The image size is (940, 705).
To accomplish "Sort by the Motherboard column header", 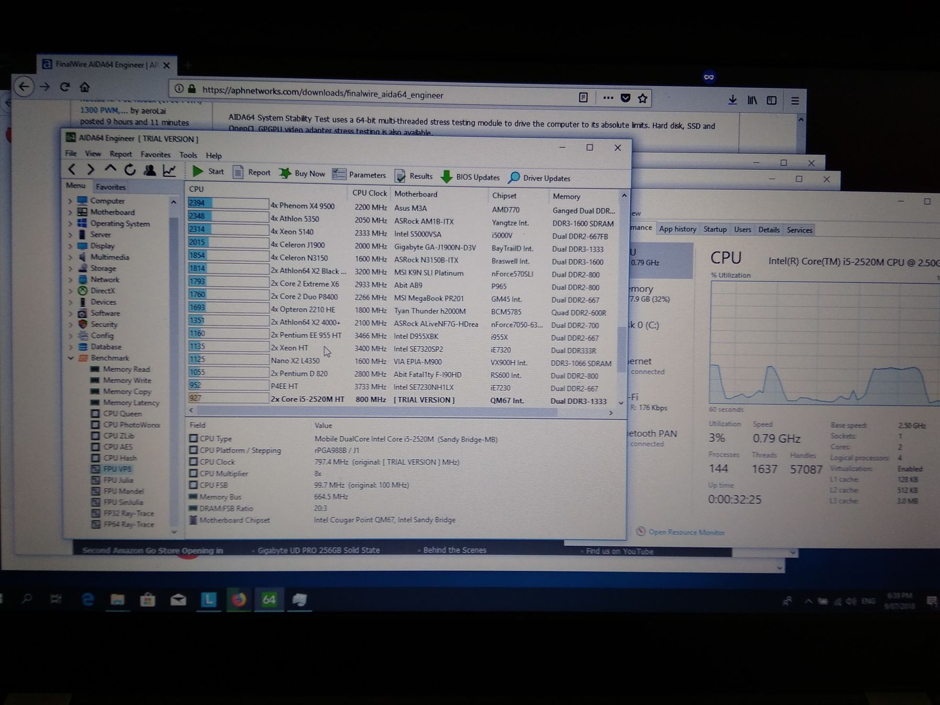I will pyautogui.click(x=415, y=194).
